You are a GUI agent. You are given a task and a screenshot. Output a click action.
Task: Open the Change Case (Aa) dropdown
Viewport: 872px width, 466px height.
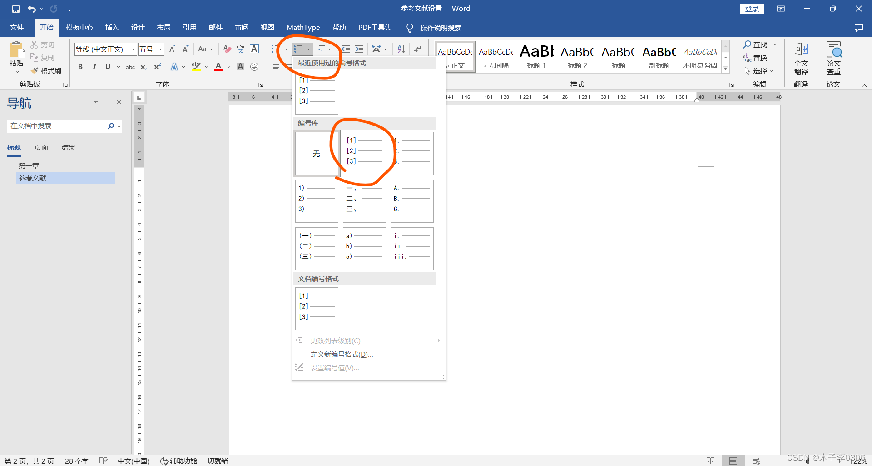[205, 49]
